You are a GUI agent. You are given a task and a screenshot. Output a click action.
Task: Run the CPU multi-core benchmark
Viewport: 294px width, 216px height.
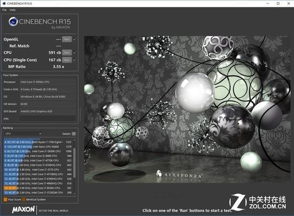67,53
